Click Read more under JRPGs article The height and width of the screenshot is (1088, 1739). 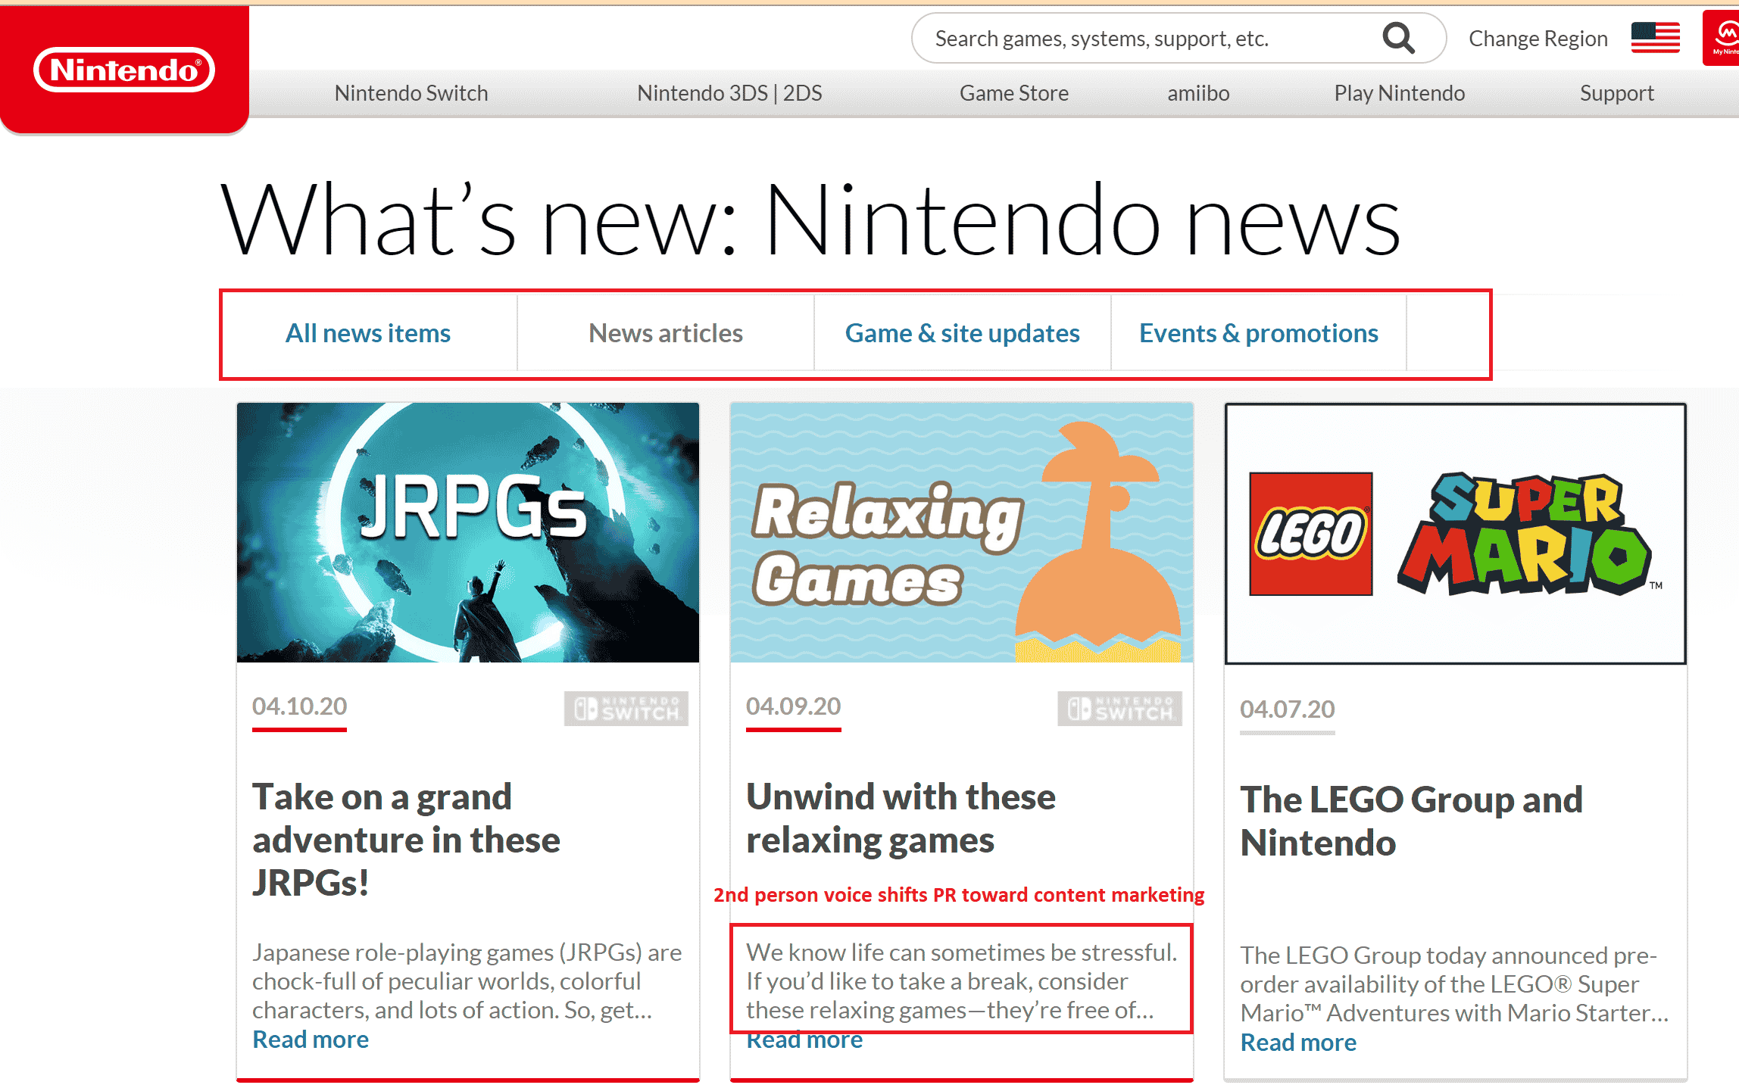(x=311, y=1040)
